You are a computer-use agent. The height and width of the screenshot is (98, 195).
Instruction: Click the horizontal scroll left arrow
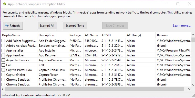click(x=3, y=89)
